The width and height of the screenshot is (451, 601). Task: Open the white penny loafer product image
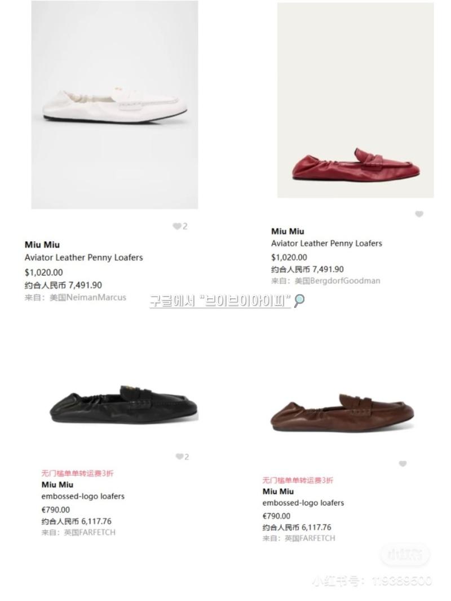pos(114,105)
